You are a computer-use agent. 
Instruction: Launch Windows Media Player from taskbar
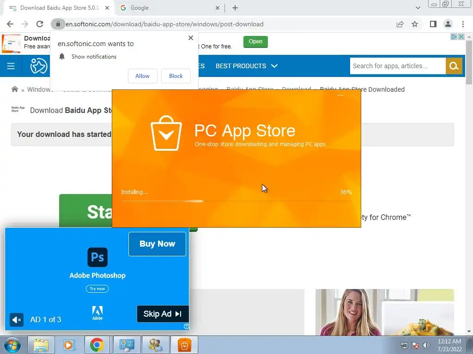pos(69,345)
